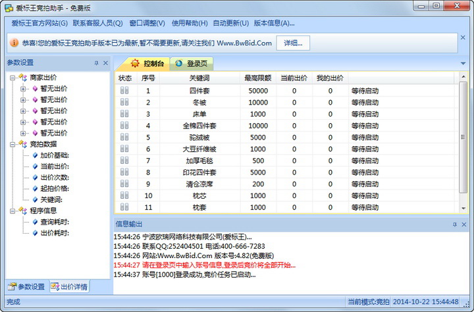474x312 pixels.
Task: Click the 最高限额 column header
Action: click(258, 78)
